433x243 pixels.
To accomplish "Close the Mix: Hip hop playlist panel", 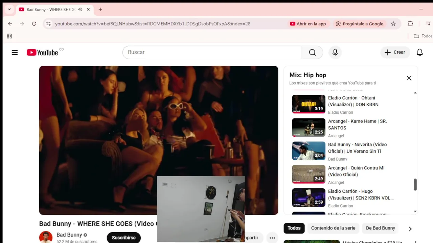I will 409,78.
